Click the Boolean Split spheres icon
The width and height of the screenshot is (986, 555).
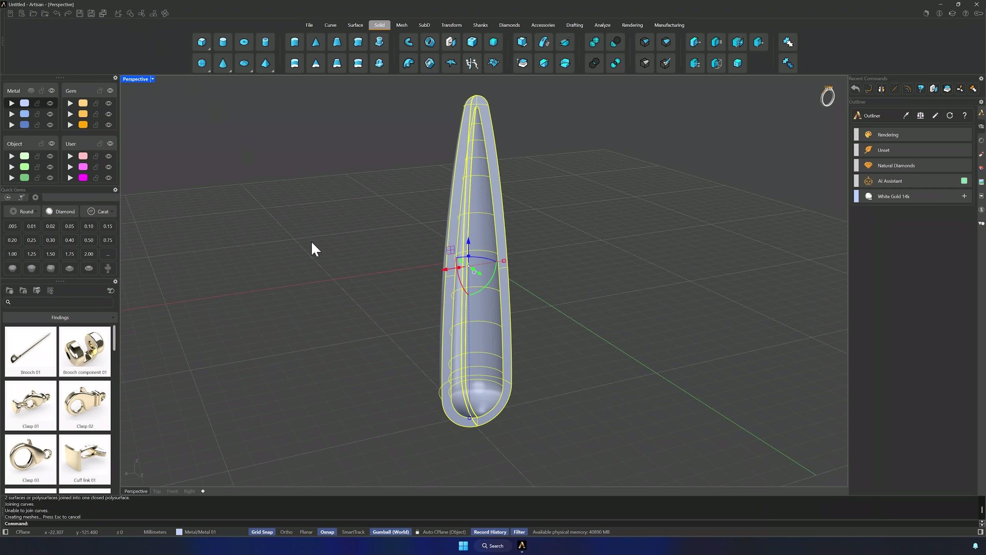(x=616, y=63)
